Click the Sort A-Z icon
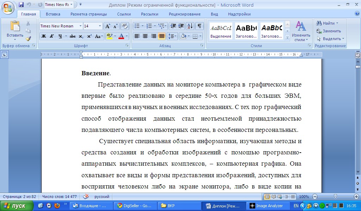Viewport: 361px width, 211px height. point(190,26)
